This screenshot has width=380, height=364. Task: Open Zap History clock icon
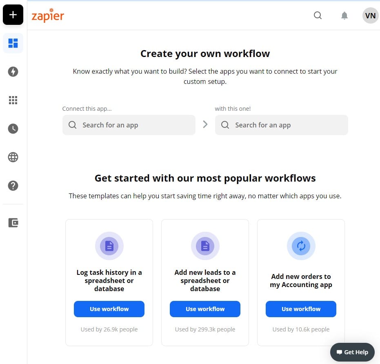click(x=13, y=129)
